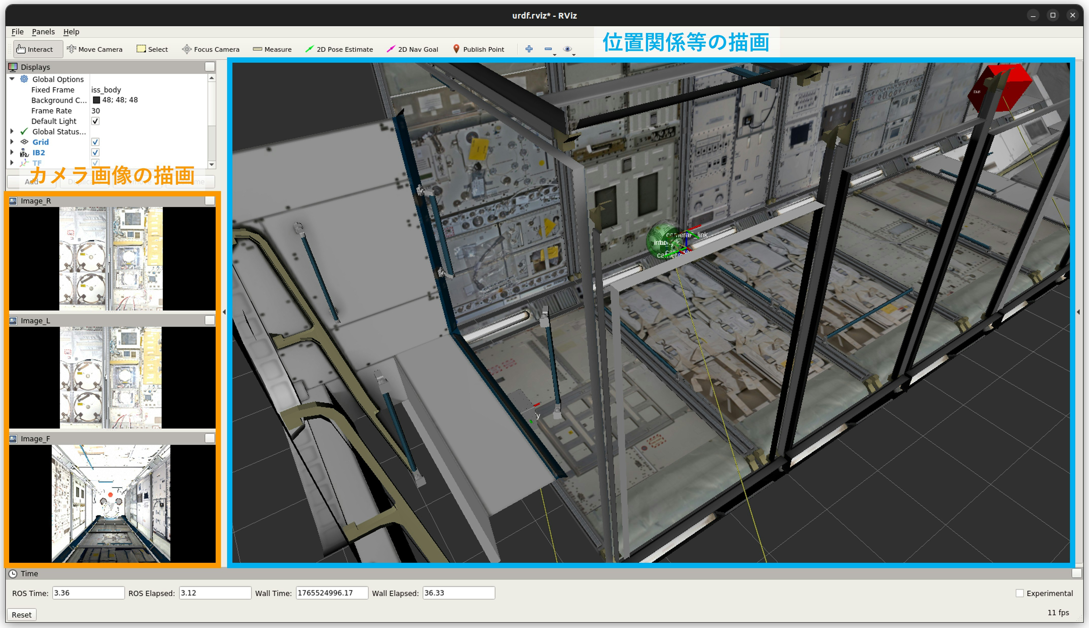Open the Panels menu
1089x628 pixels.
(43, 31)
